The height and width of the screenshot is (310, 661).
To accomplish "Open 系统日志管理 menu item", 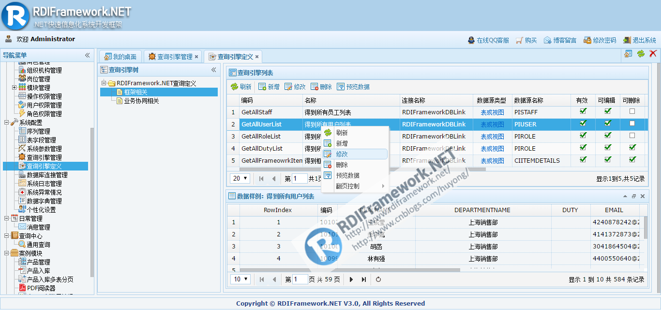I will (44, 184).
